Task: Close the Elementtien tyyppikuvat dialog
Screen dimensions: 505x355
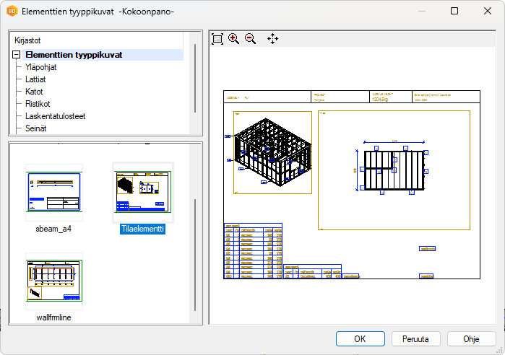Action: [488, 11]
